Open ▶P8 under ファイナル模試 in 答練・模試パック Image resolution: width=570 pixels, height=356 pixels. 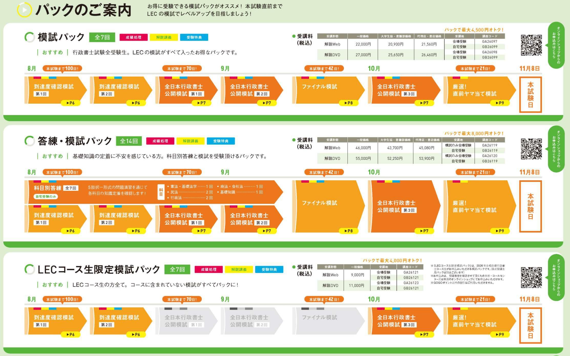(349, 231)
